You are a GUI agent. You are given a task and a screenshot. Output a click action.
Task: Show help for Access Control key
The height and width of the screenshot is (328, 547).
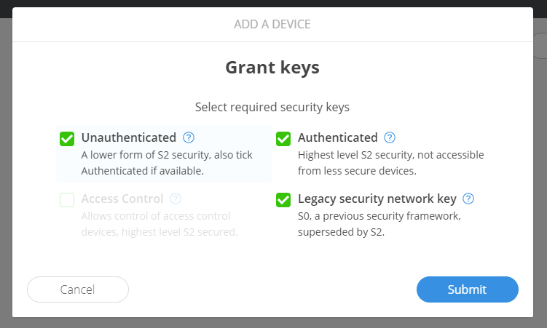coord(175,199)
